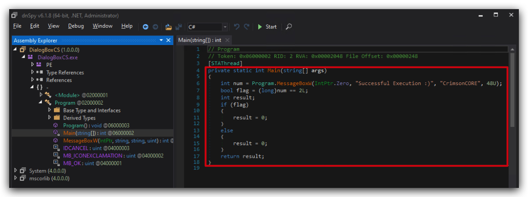The width and height of the screenshot is (528, 197).
Task: Expand Base Type and Interfaces folder
Action: [x=50, y=110]
